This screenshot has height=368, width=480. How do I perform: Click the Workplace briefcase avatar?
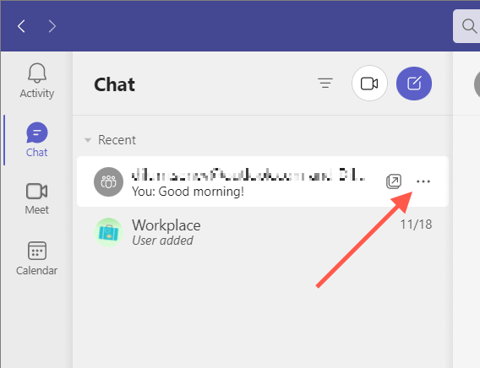(109, 232)
